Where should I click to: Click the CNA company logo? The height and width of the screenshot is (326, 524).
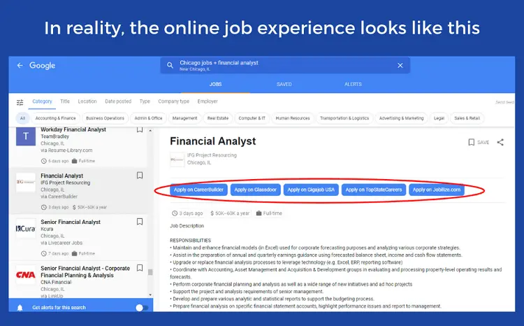(x=26, y=275)
